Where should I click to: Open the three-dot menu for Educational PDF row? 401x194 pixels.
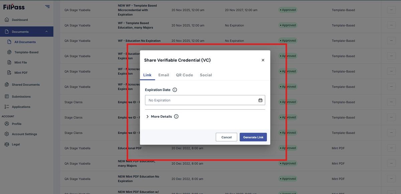(x=391, y=148)
